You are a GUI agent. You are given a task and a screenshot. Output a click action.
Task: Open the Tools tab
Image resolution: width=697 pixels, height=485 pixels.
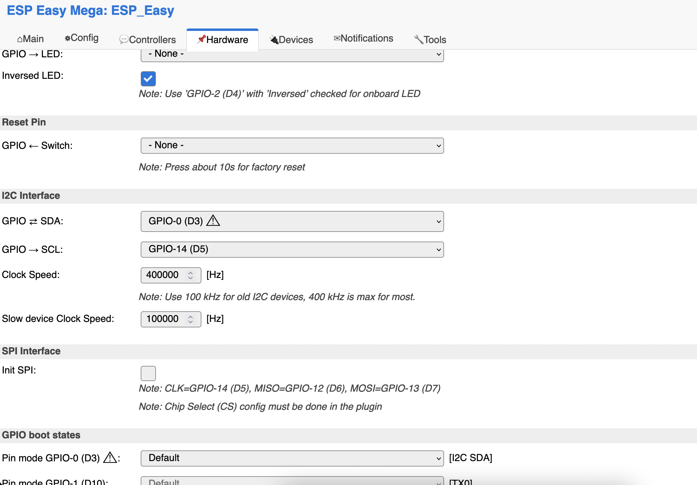[x=430, y=40]
